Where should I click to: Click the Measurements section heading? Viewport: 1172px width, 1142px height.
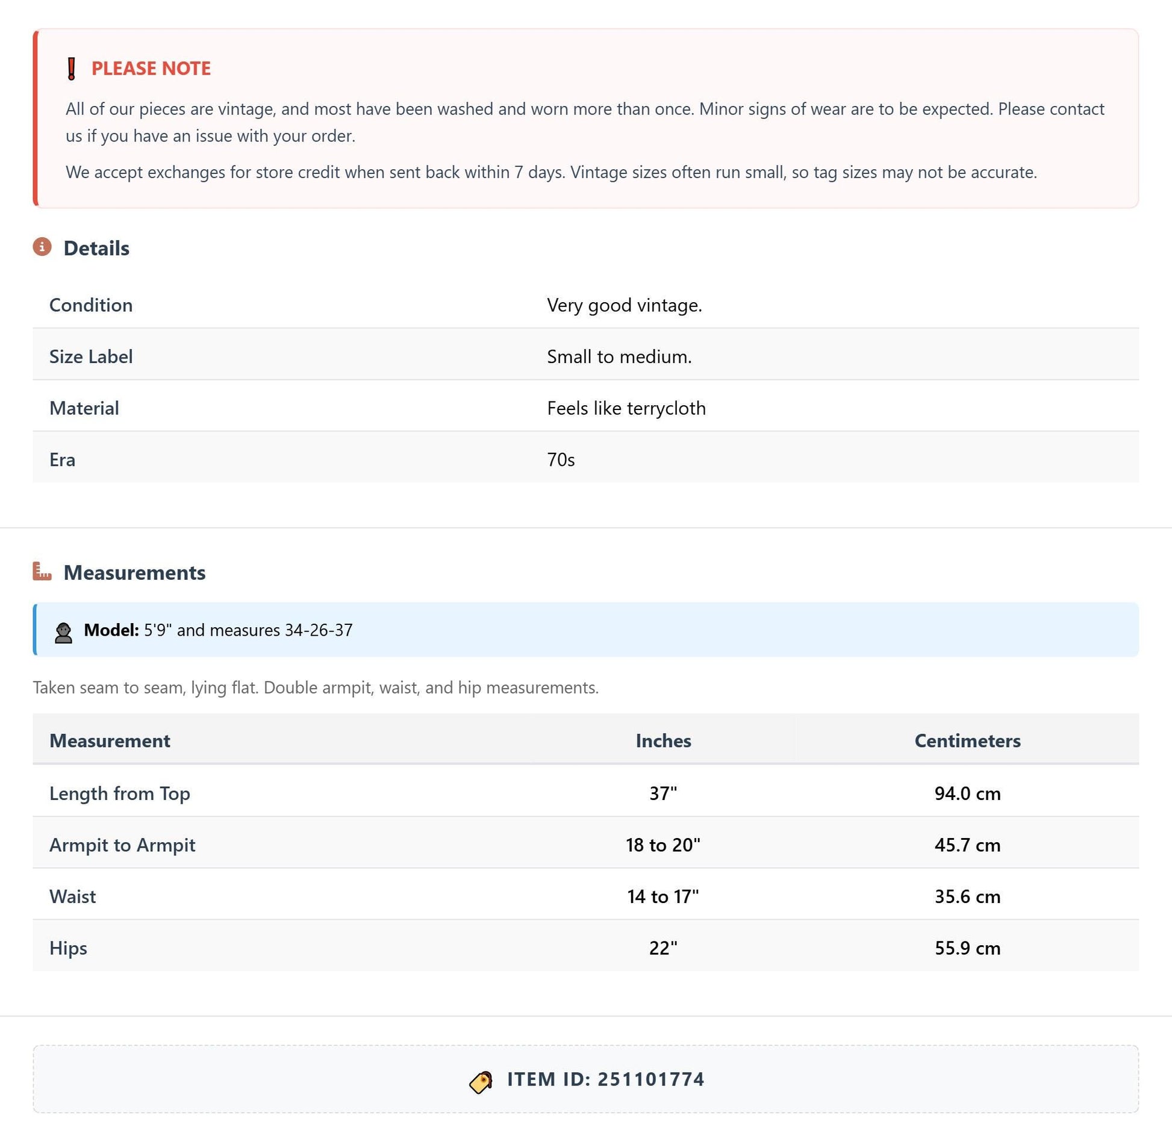(x=134, y=573)
